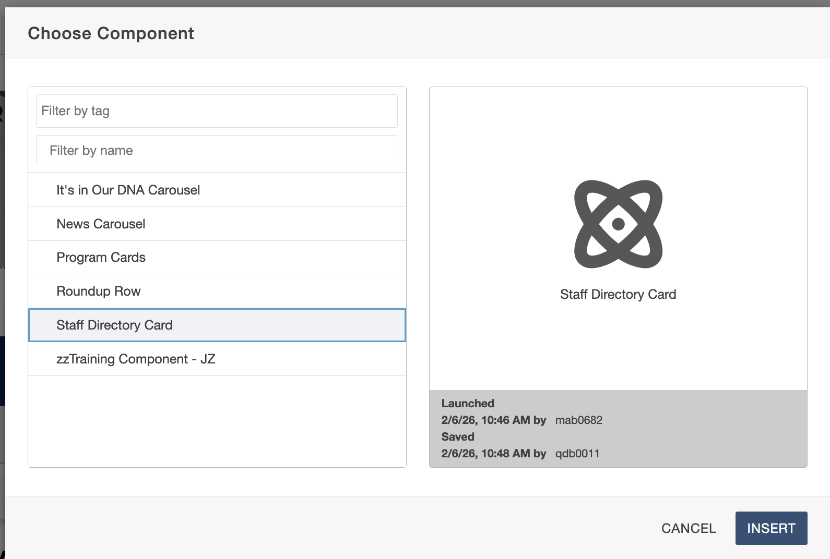Click the Launched heading in the info panel
This screenshot has height=559, width=830.
pos(468,404)
